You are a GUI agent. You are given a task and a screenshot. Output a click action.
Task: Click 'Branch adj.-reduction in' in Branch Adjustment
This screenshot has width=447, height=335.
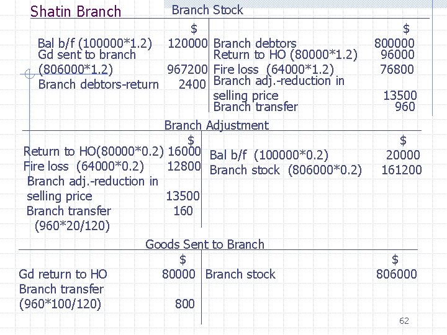coord(93,181)
